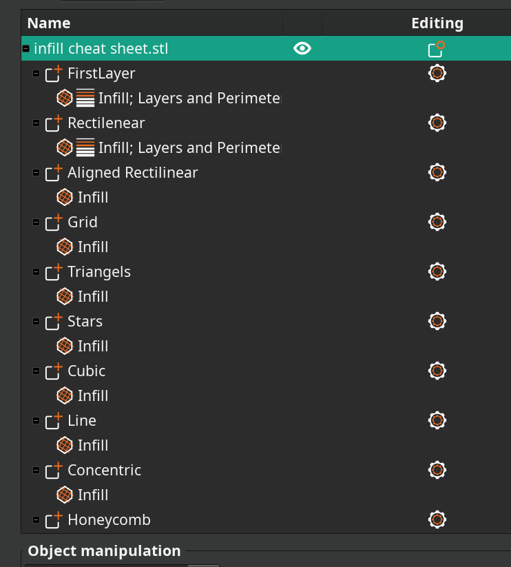Open editing settings gear for FirstLayer
This screenshot has width=511, height=567.
[x=437, y=73]
